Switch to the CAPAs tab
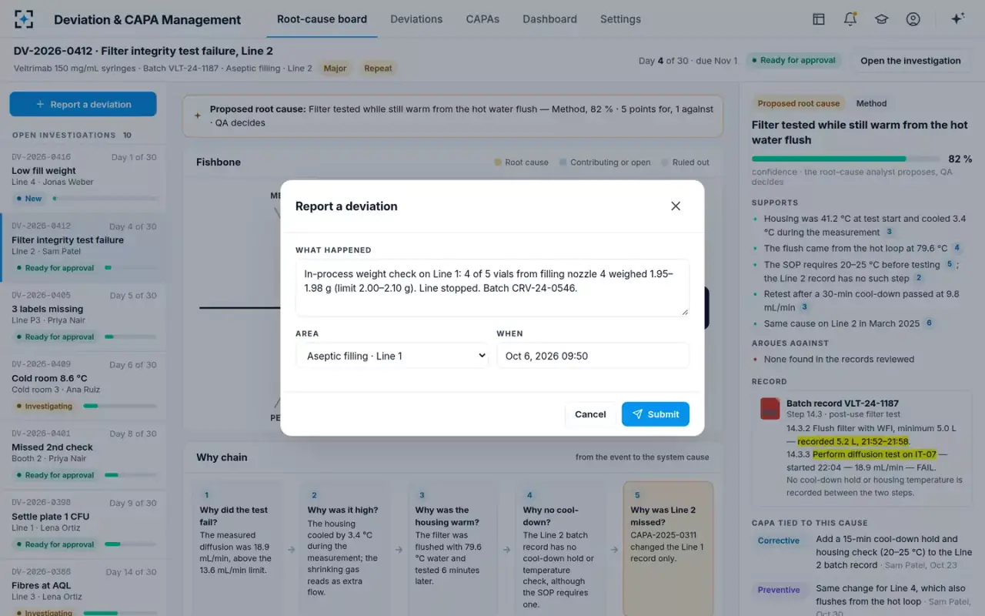985x616 pixels. 482,19
